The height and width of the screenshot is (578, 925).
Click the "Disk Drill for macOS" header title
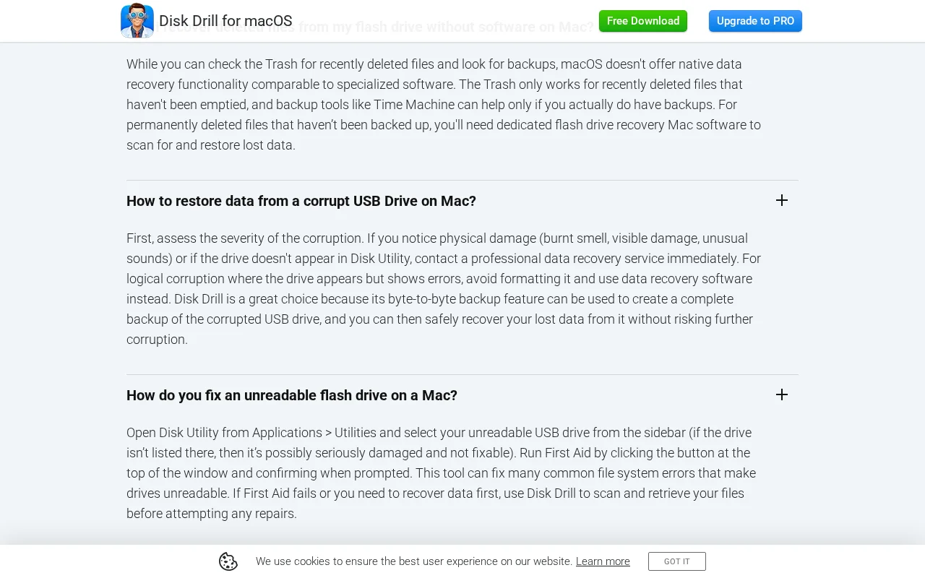tap(225, 21)
